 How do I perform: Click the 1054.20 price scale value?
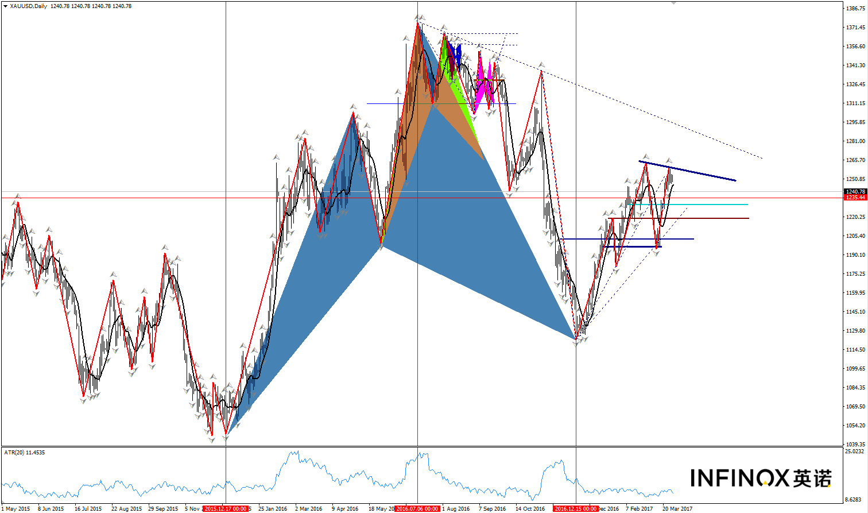tap(855, 426)
